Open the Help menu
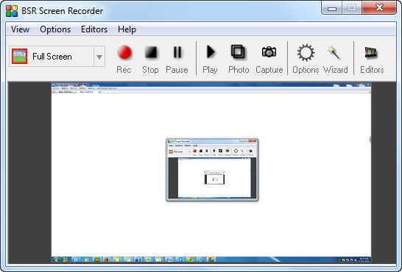 127,29
